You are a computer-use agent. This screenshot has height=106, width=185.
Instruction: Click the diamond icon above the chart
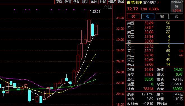tap(105, 7)
